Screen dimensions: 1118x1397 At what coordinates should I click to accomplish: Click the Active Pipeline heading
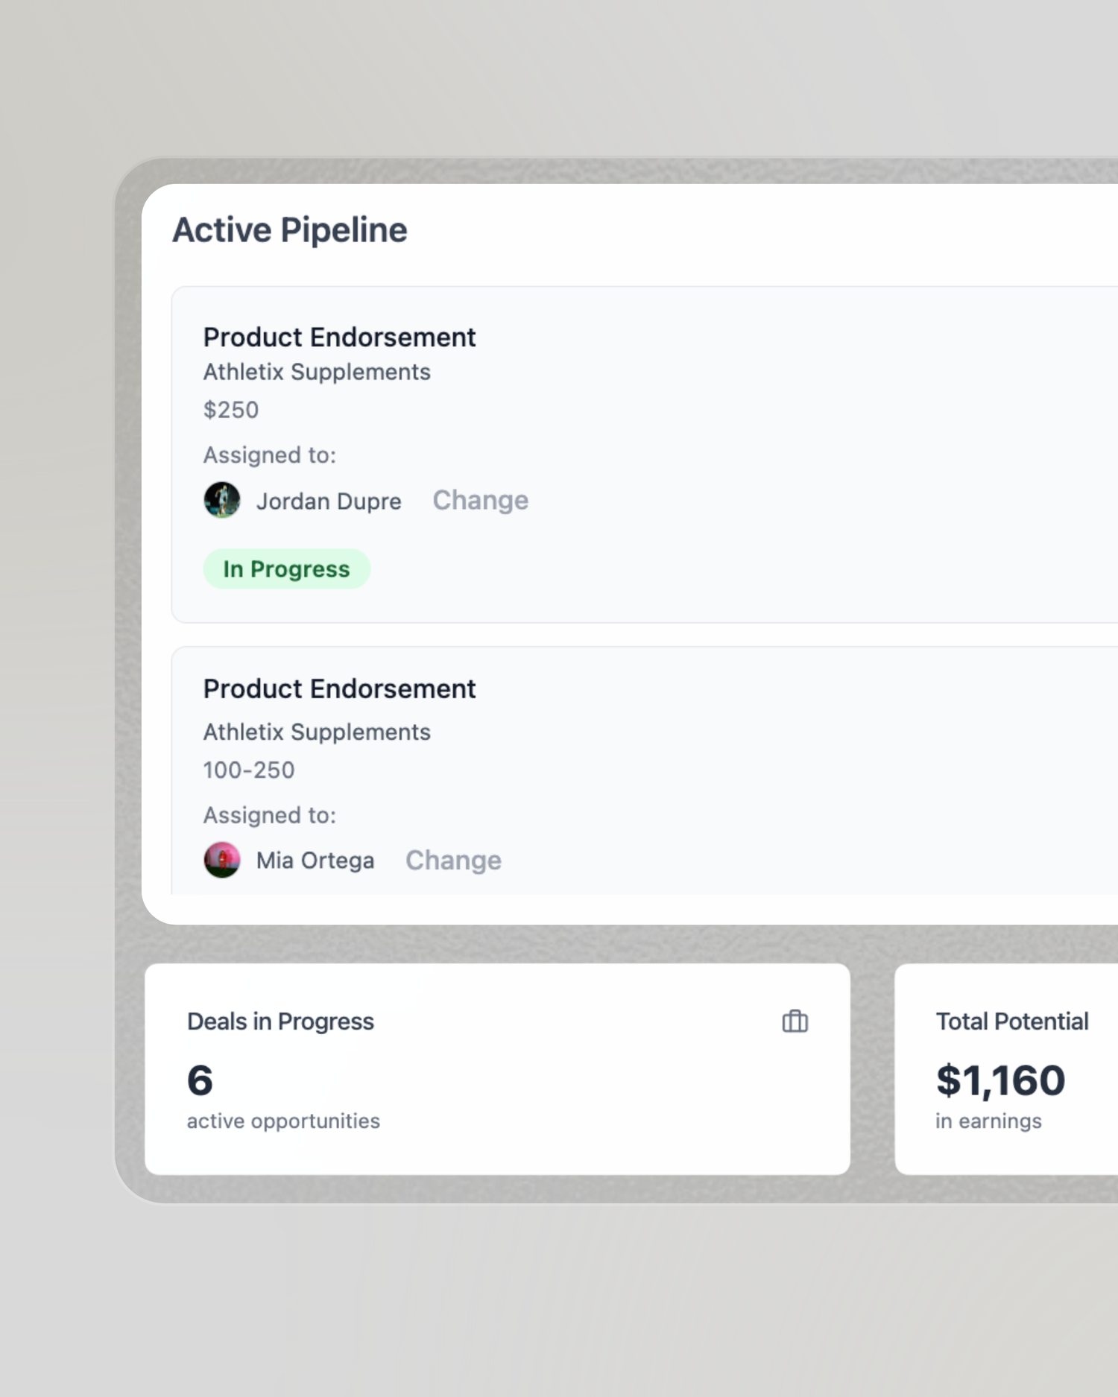(x=290, y=230)
